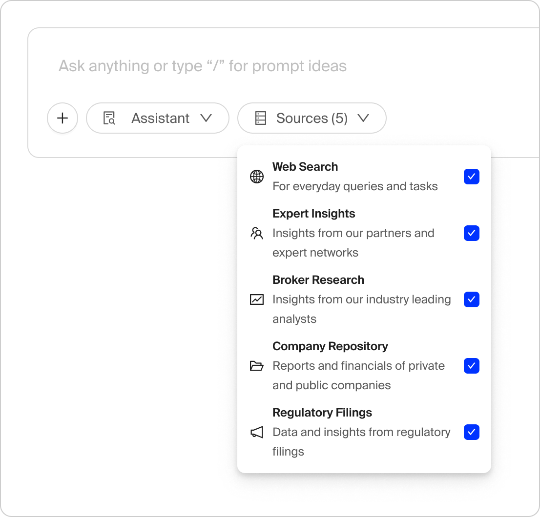Uncheck the Web Search checkbox
Viewport: 540px width, 517px height.
coord(471,177)
